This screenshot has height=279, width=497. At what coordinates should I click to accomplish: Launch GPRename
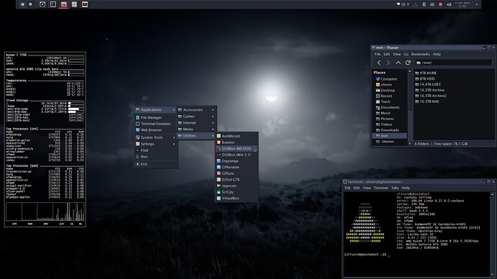coord(236,167)
